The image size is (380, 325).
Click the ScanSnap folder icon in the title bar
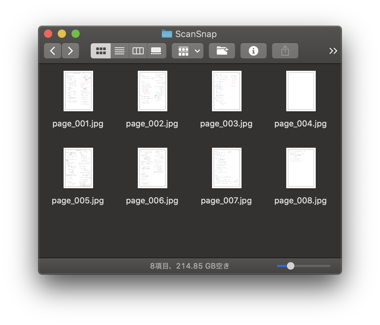tap(166, 34)
